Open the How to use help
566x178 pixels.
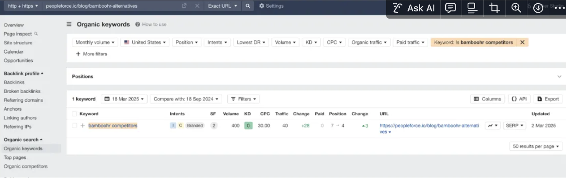click(x=151, y=25)
